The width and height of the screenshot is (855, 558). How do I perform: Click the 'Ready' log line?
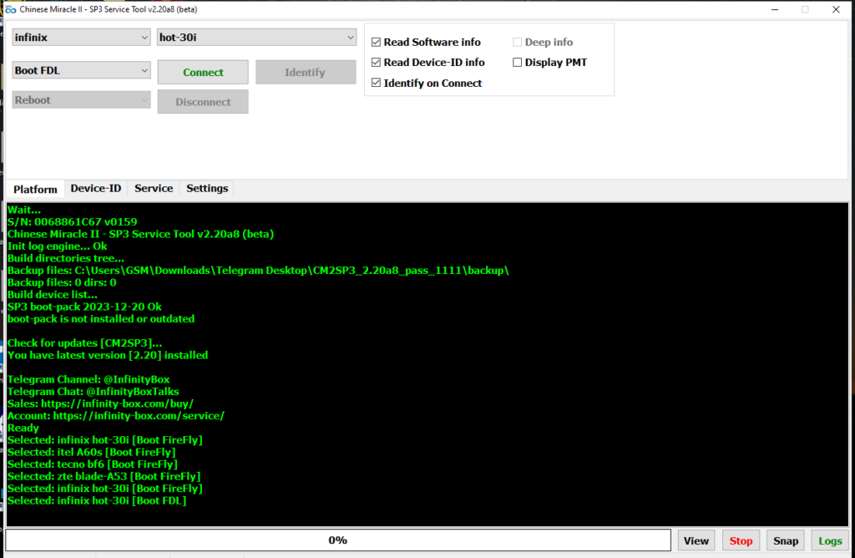(x=23, y=429)
